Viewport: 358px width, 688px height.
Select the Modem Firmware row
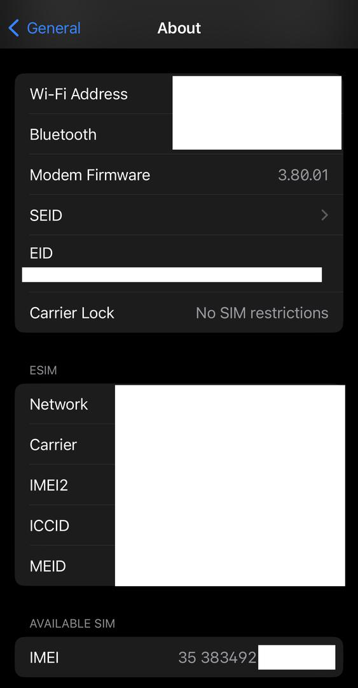[x=179, y=175]
